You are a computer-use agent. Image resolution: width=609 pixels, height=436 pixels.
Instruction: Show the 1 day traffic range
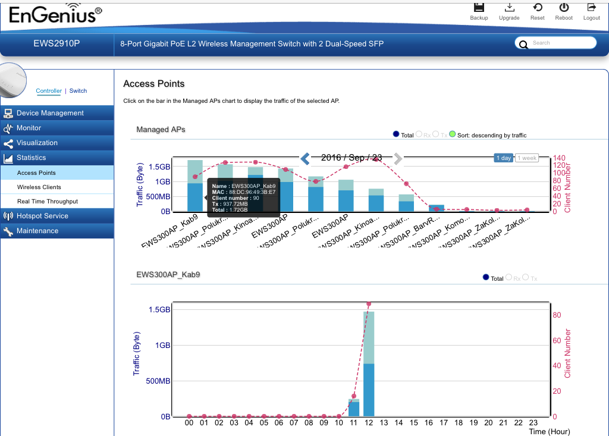[x=503, y=158]
